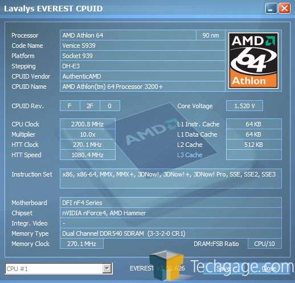Click the stepping value DH-E3

(142, 66)
